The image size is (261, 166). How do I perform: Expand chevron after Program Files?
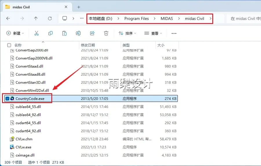click(x=155, y=18)
